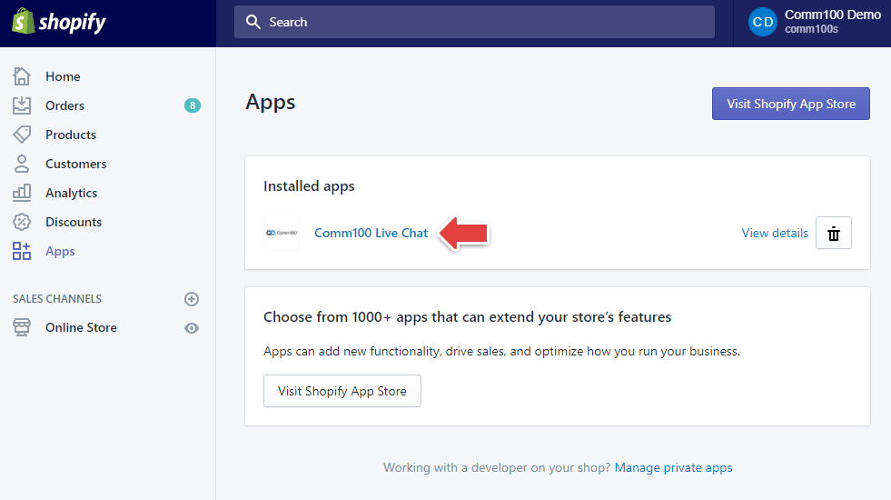Click the Shopify logo

point(59,22)
